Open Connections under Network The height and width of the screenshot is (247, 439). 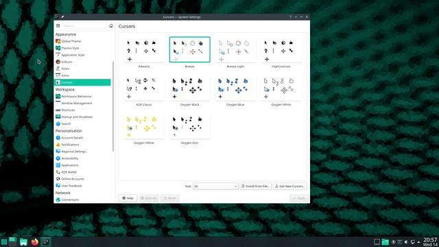click(82, 200)
